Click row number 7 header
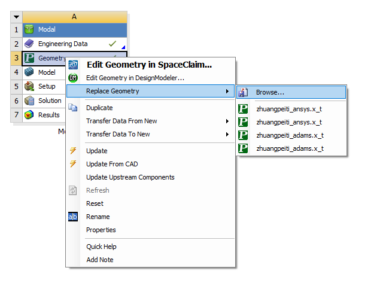Image resolution: width=386 pixels, height=304 pixels. point(17,115)
